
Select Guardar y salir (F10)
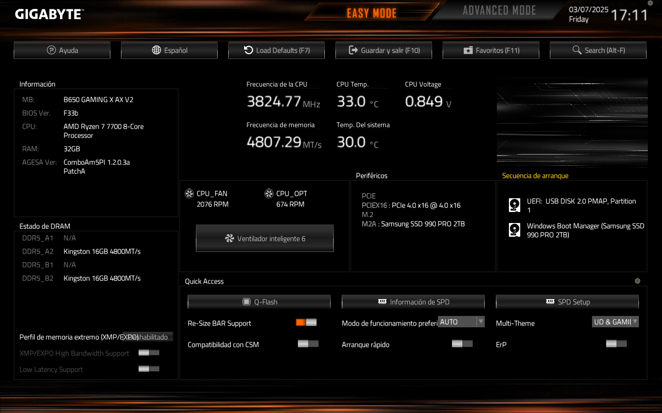pos(384,50)
